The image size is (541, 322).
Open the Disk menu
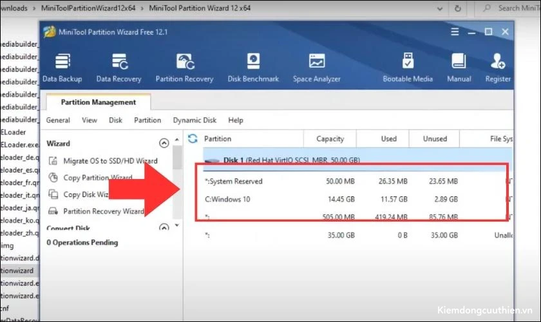coord(115,120)
